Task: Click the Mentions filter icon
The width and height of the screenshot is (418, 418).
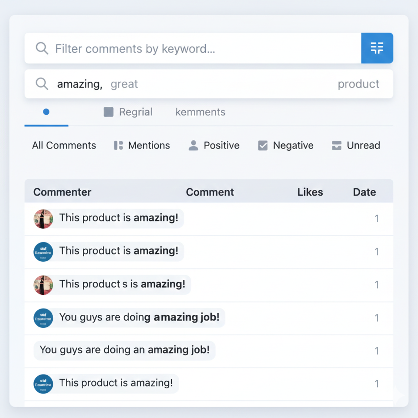Action: (x=118, y=146)
